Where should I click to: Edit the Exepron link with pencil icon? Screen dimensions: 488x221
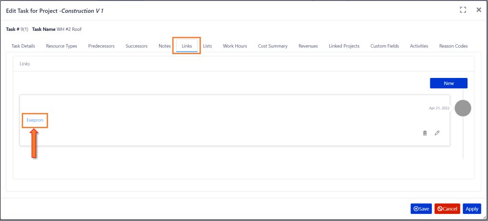437,133
